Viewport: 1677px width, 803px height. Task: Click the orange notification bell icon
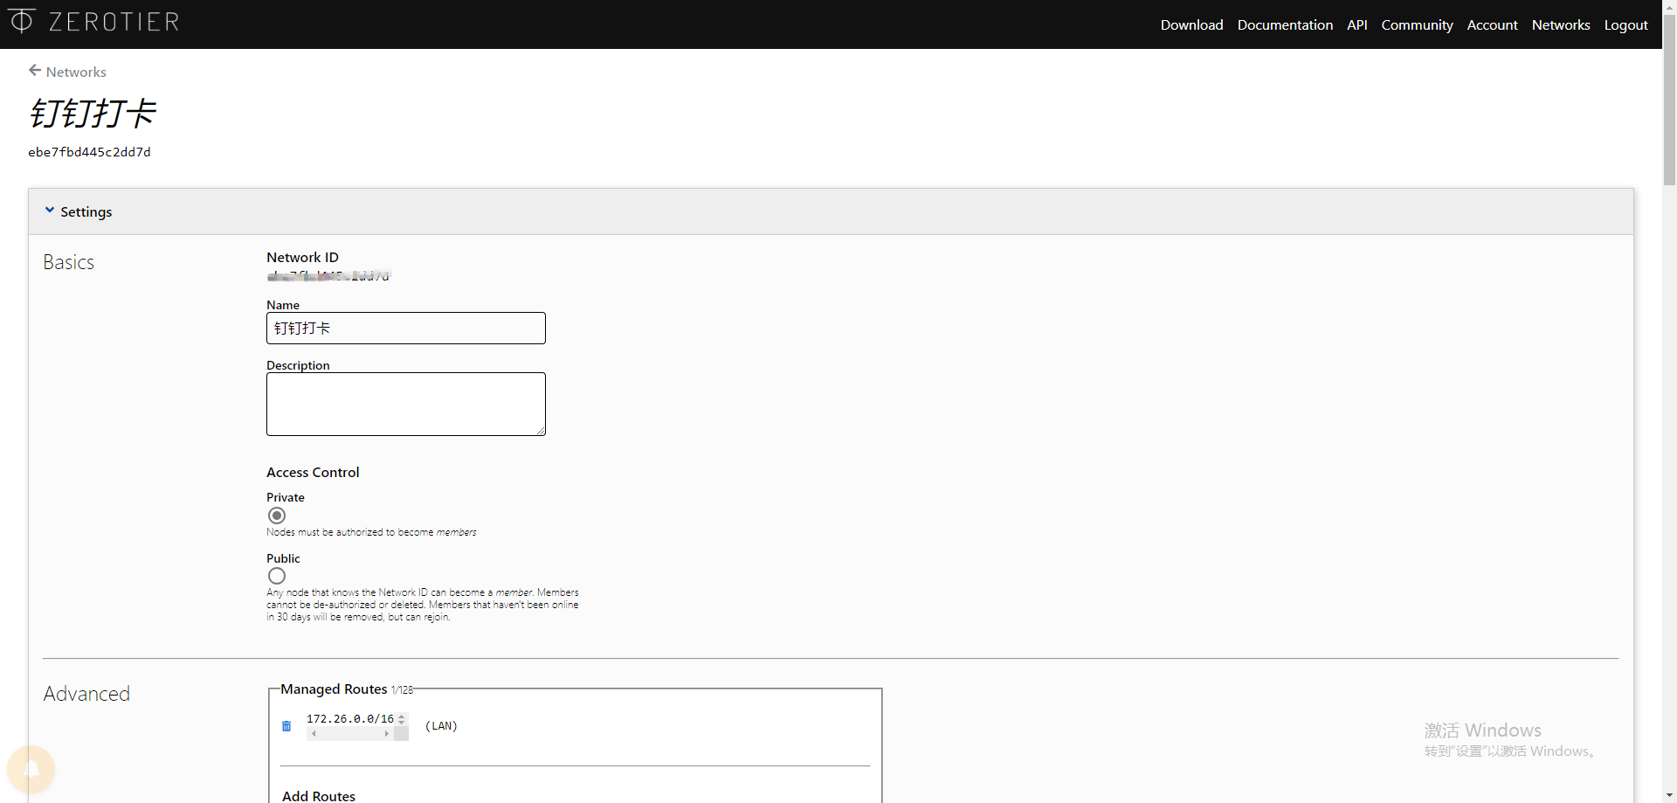click(31, 769)
